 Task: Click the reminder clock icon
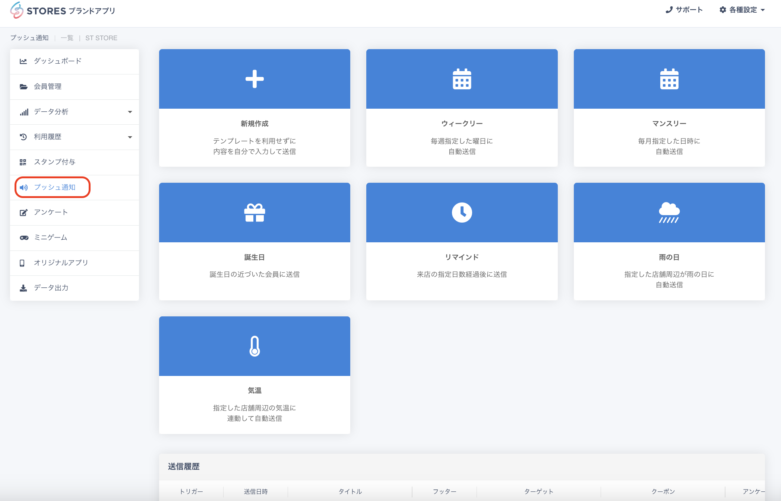pos(462,213)
